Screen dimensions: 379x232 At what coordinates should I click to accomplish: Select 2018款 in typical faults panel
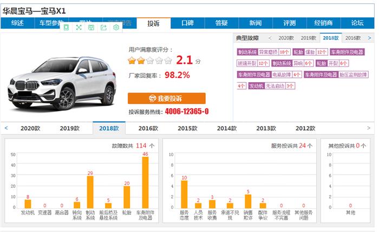tap(331, 38)
